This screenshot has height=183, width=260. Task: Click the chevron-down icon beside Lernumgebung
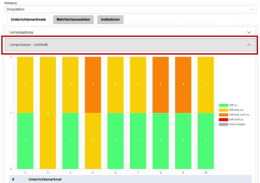(249, 32)
